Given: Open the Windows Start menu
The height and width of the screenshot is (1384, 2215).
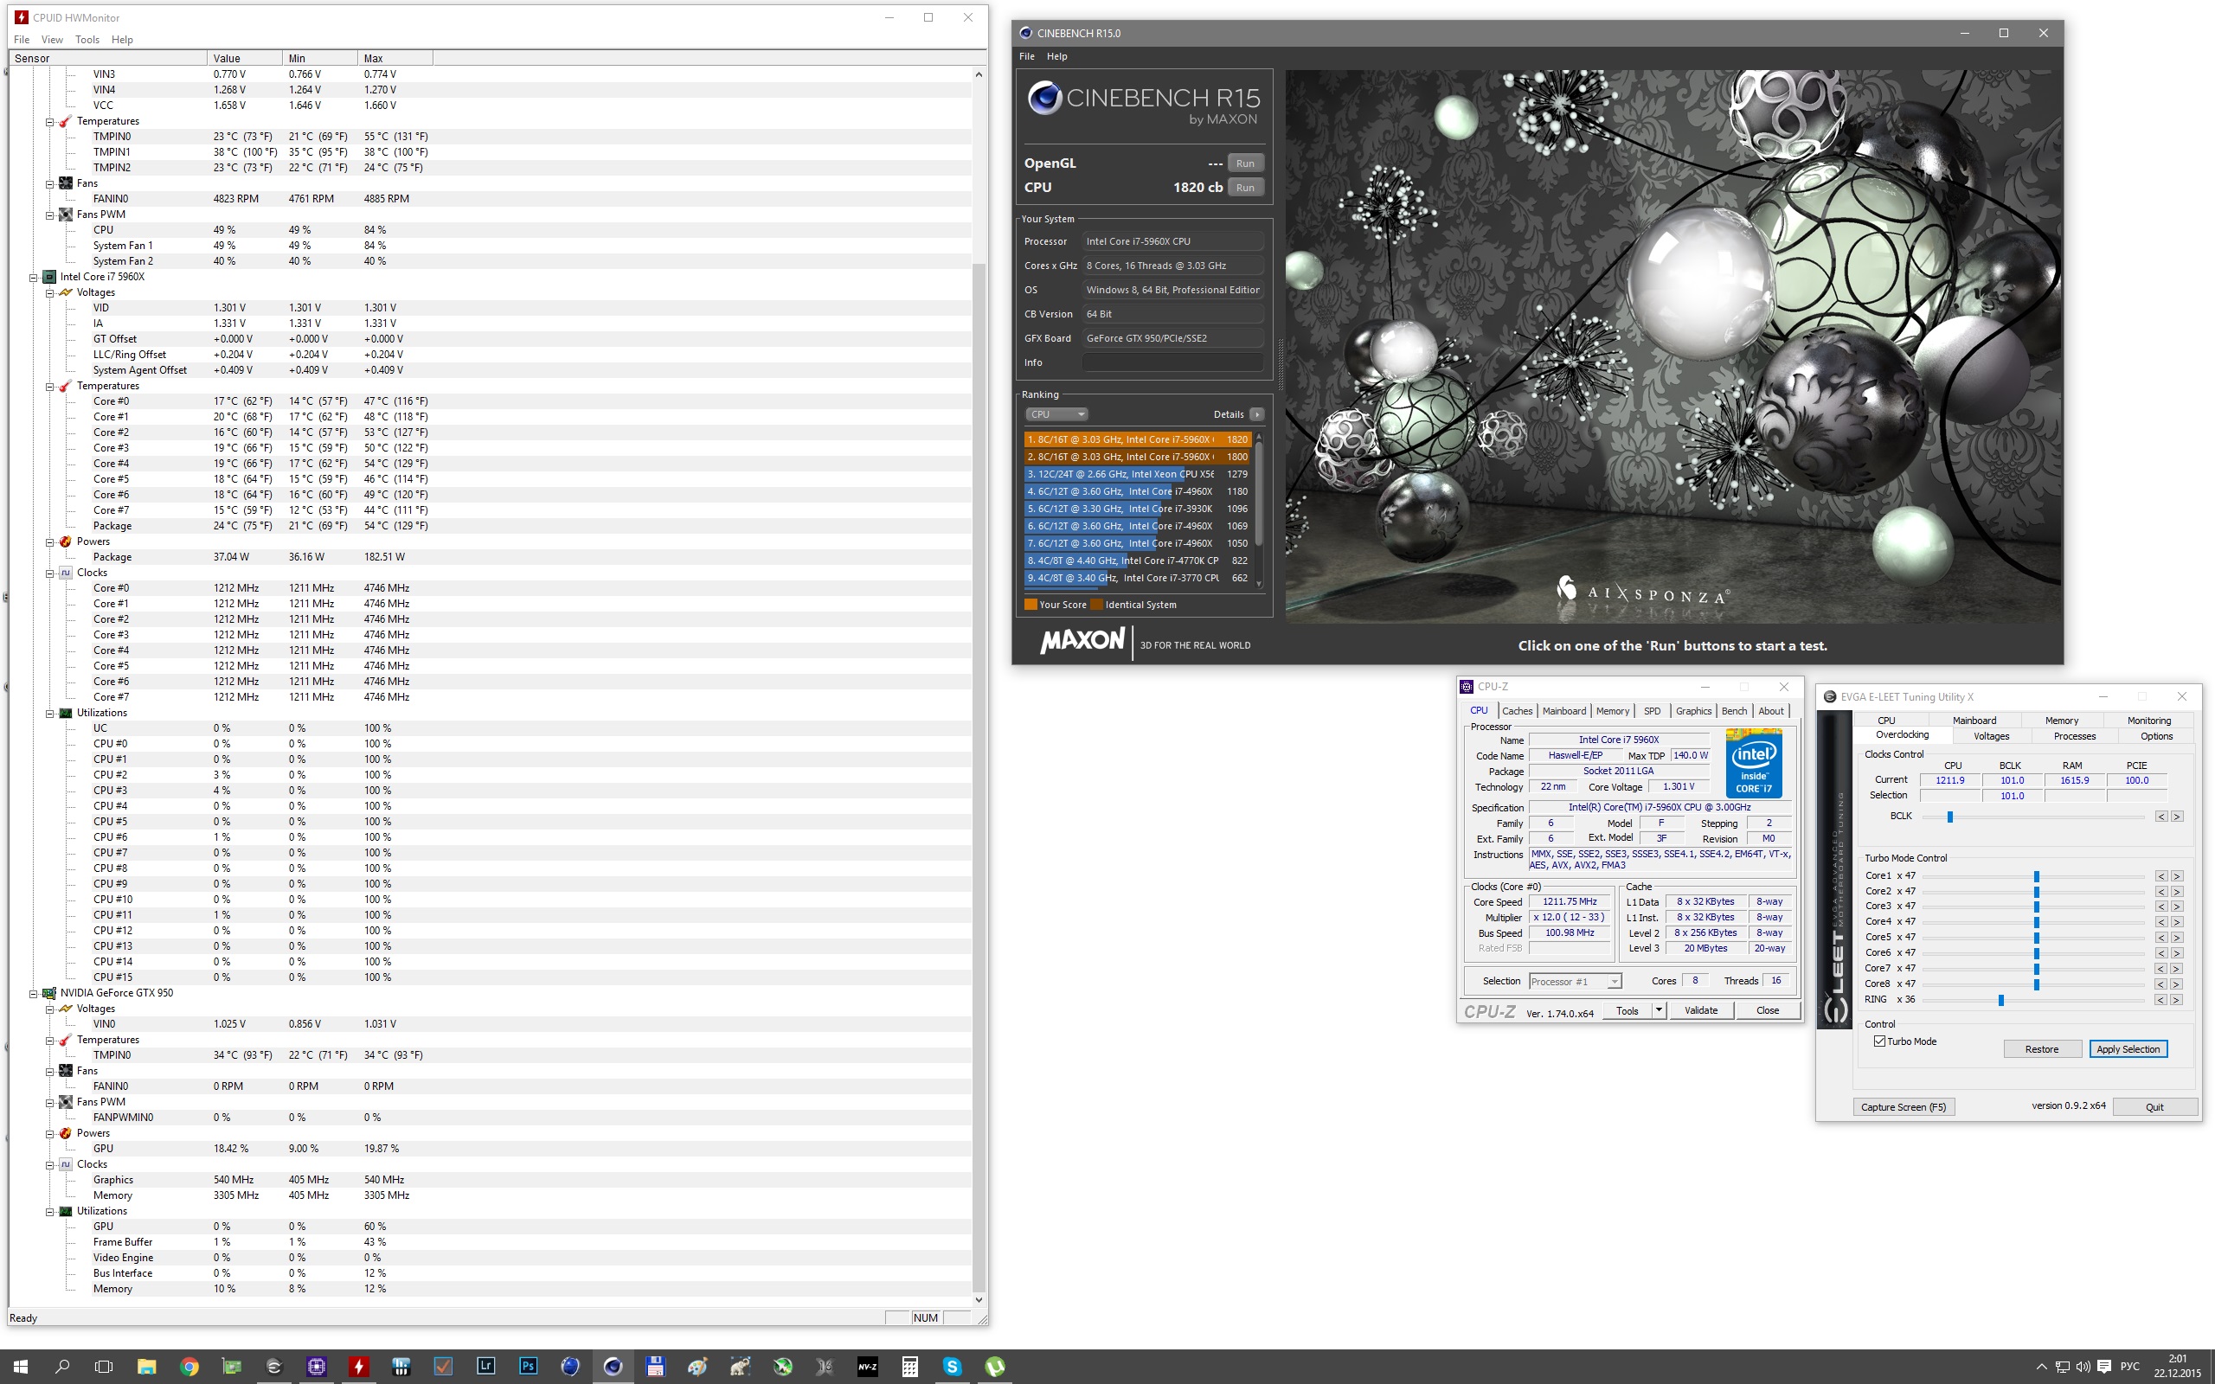Looking at the screenshot, I should (x=20, y=1367).
